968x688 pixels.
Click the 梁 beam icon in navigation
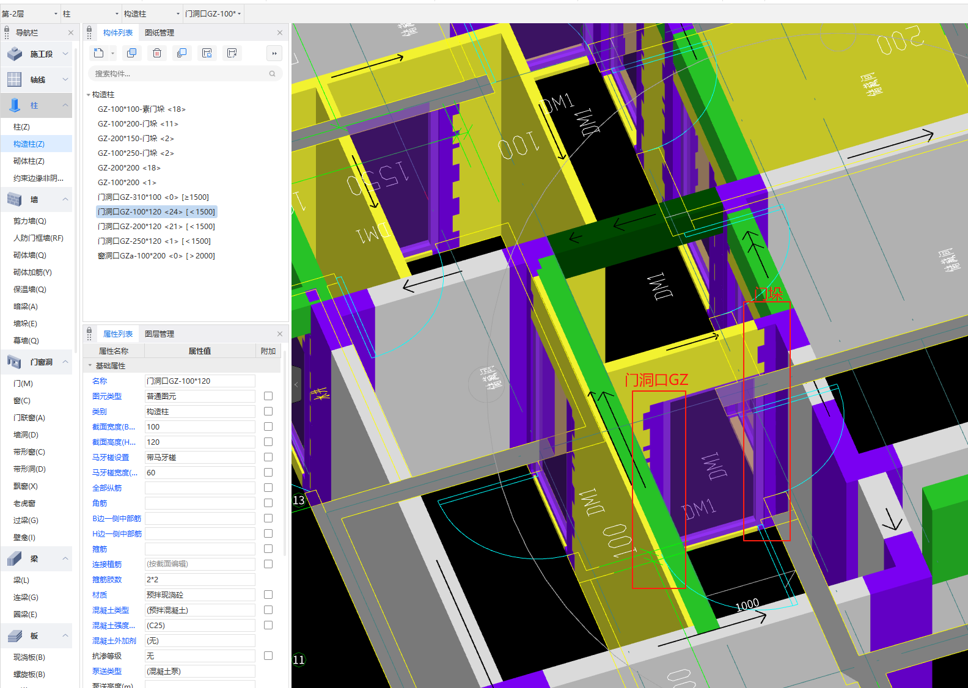click(15, 558)
